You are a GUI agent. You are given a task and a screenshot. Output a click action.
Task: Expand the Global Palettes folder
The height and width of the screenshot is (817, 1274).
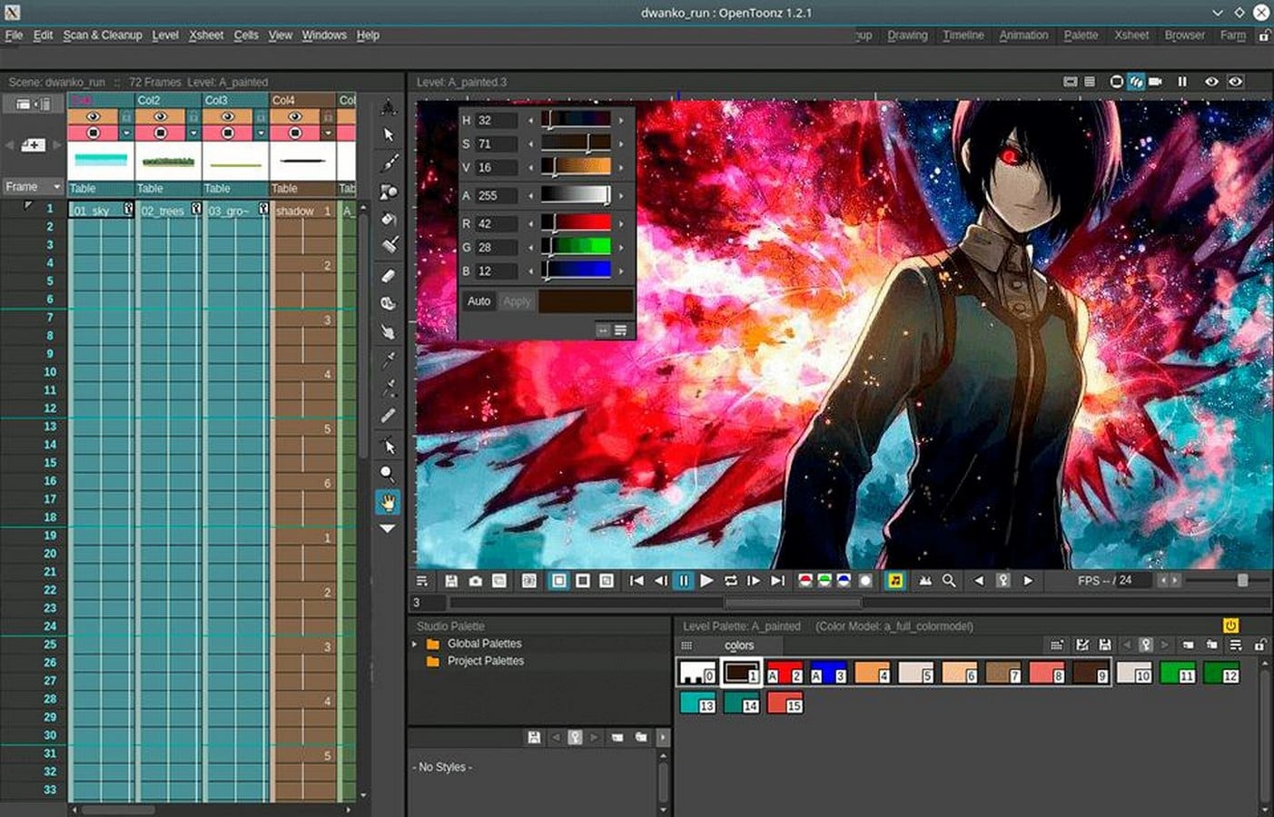point(415,644)
